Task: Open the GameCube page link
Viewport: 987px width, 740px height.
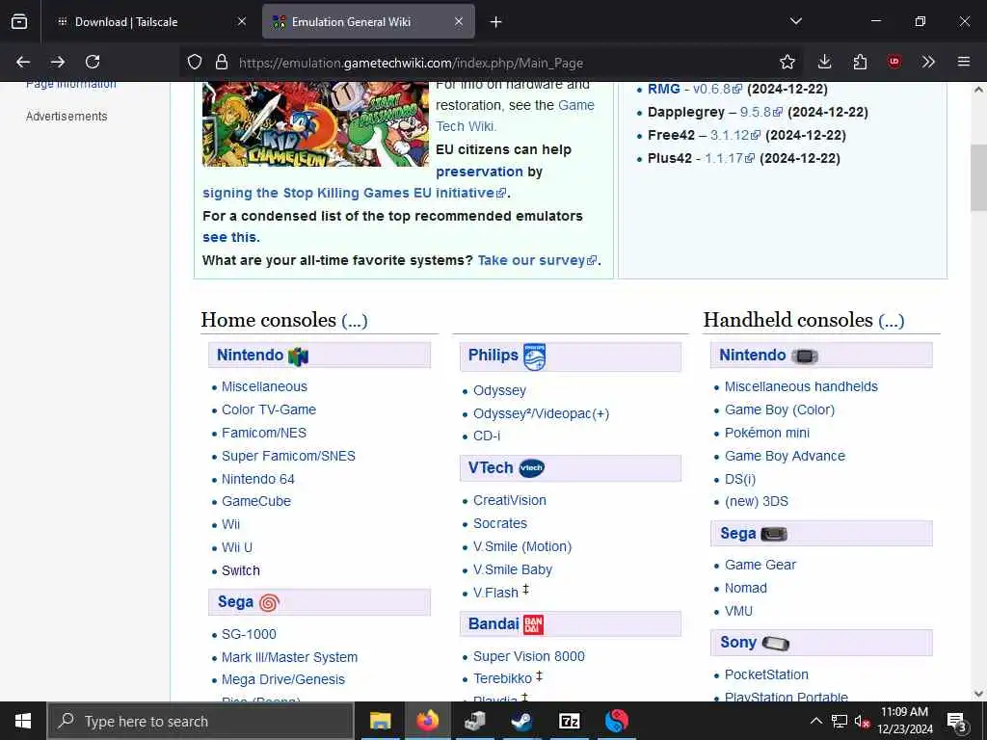Action: click(256, 501)
